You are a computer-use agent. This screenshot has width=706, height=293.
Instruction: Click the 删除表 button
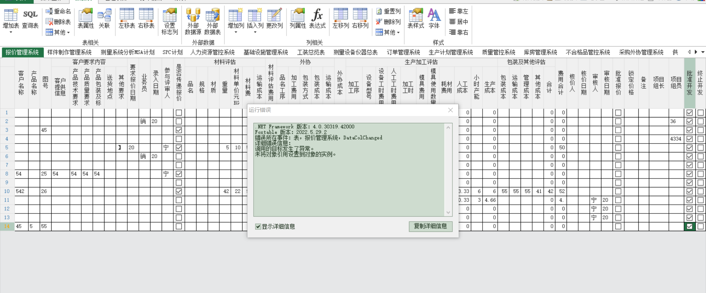[58, 22]
